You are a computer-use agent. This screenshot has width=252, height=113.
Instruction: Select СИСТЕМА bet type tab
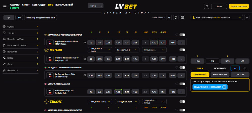coord(240,75)
